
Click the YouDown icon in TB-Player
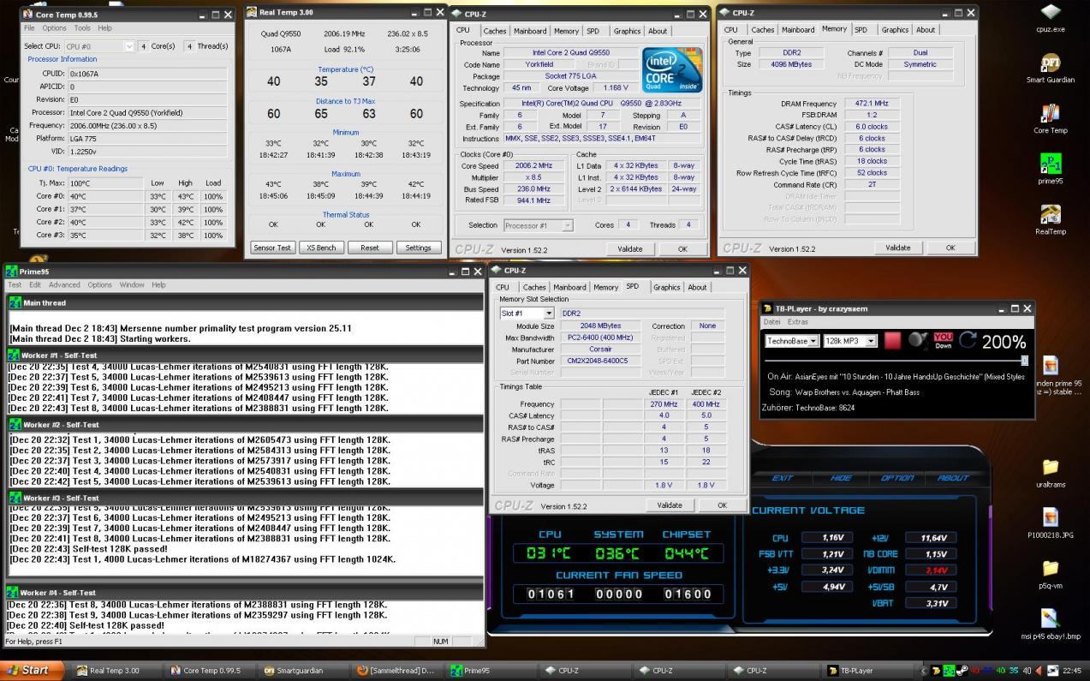coord(943,340)
